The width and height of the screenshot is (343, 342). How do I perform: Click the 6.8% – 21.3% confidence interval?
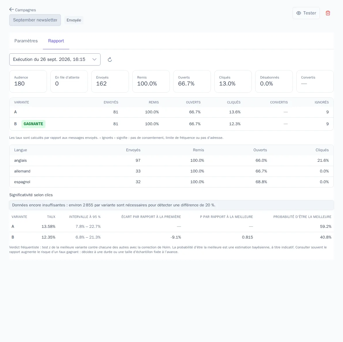point(88,237)
